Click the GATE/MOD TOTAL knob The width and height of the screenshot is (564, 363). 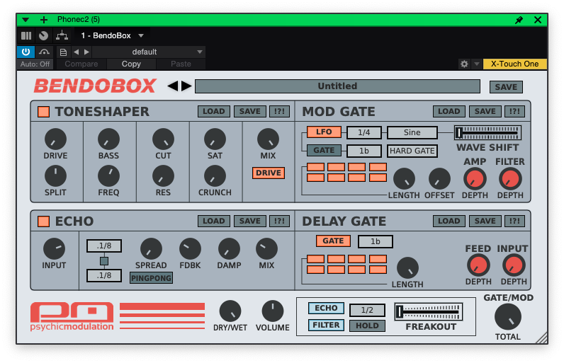click(x=507, y=317)
